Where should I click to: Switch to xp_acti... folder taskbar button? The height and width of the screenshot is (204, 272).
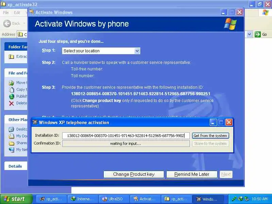point(176,199)
